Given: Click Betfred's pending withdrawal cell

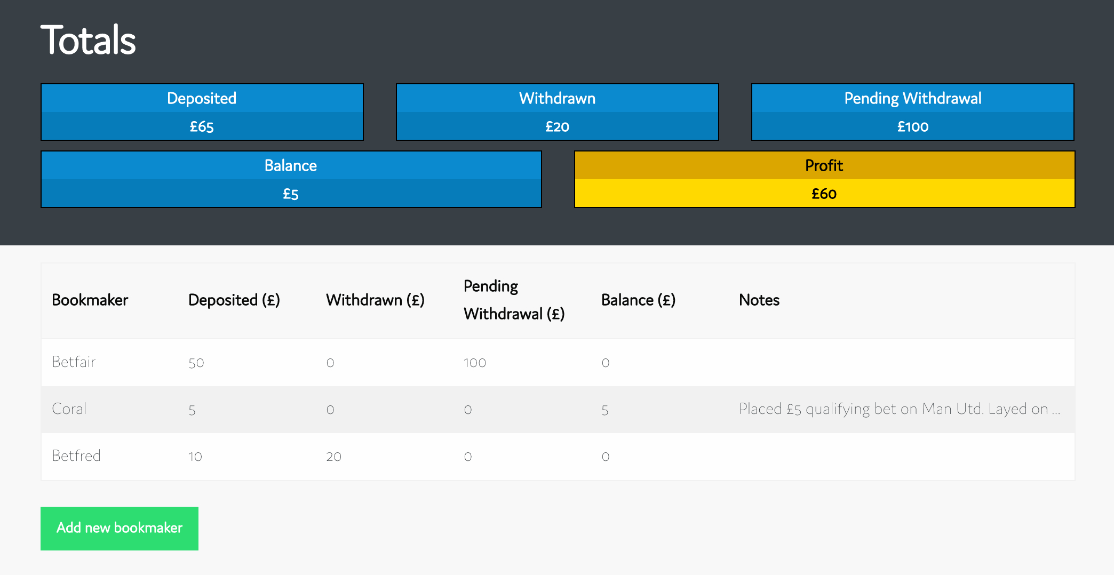Looking at the screenshot, I should [468, 457].
